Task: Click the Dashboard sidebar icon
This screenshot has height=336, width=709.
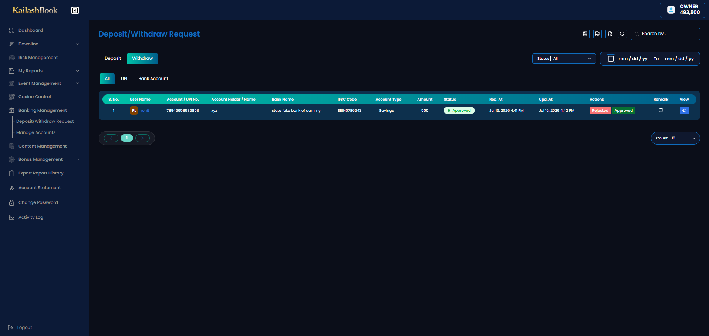Action: click(x=11, y=30)
